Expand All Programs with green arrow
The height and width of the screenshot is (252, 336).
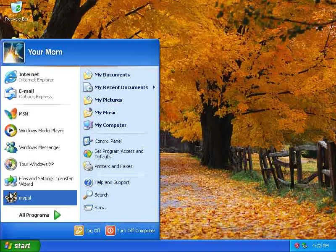[x=57, y=215]
